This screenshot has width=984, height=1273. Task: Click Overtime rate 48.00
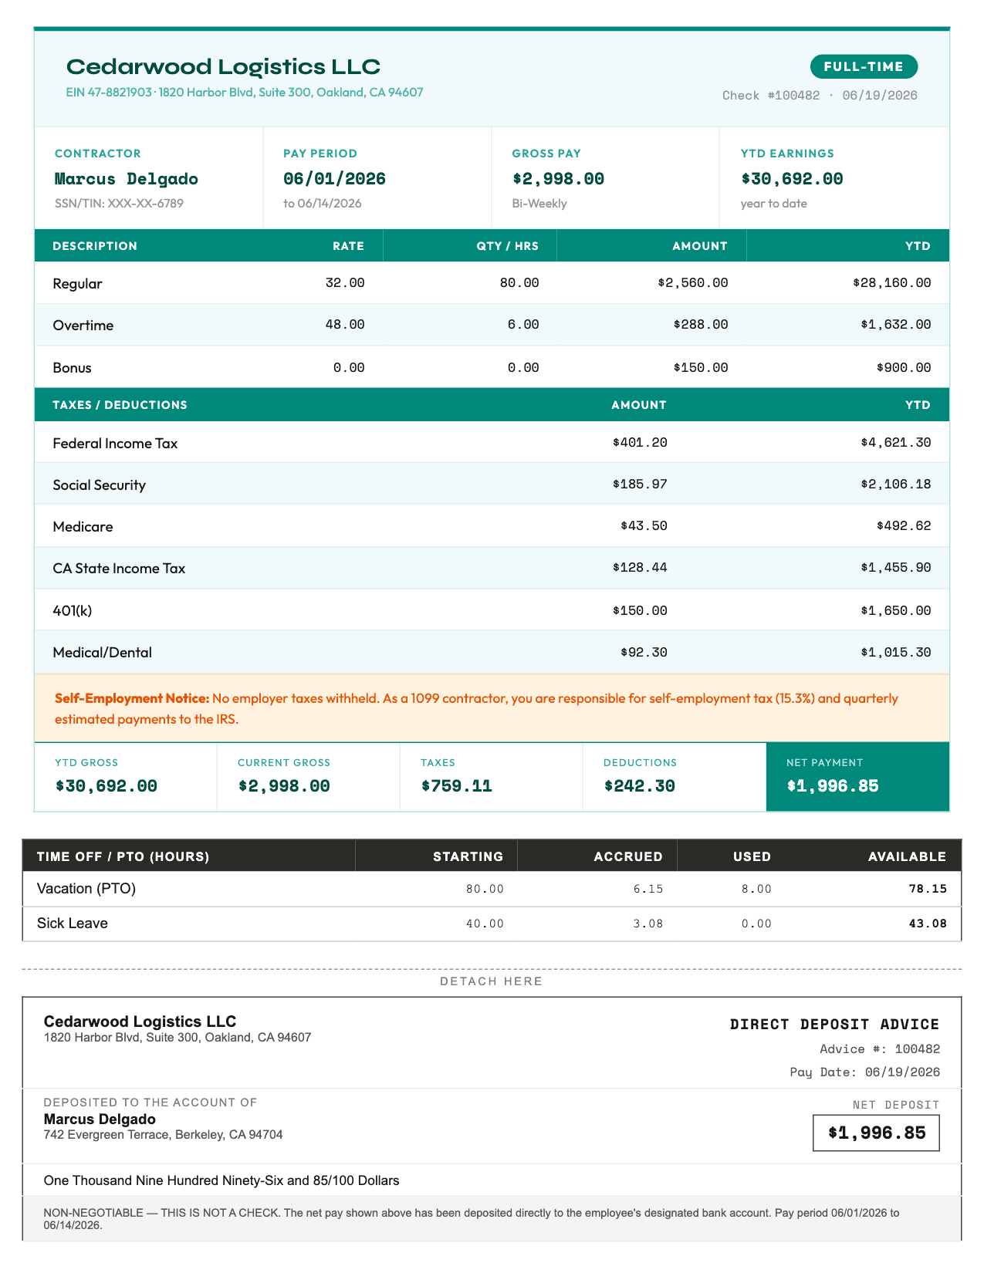click(345, 325)
